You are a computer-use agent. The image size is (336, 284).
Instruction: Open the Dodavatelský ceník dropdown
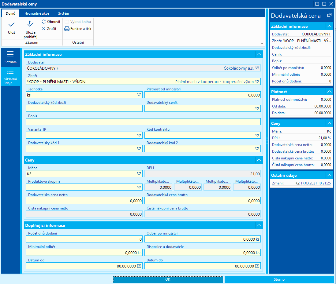tap(257, 108)
